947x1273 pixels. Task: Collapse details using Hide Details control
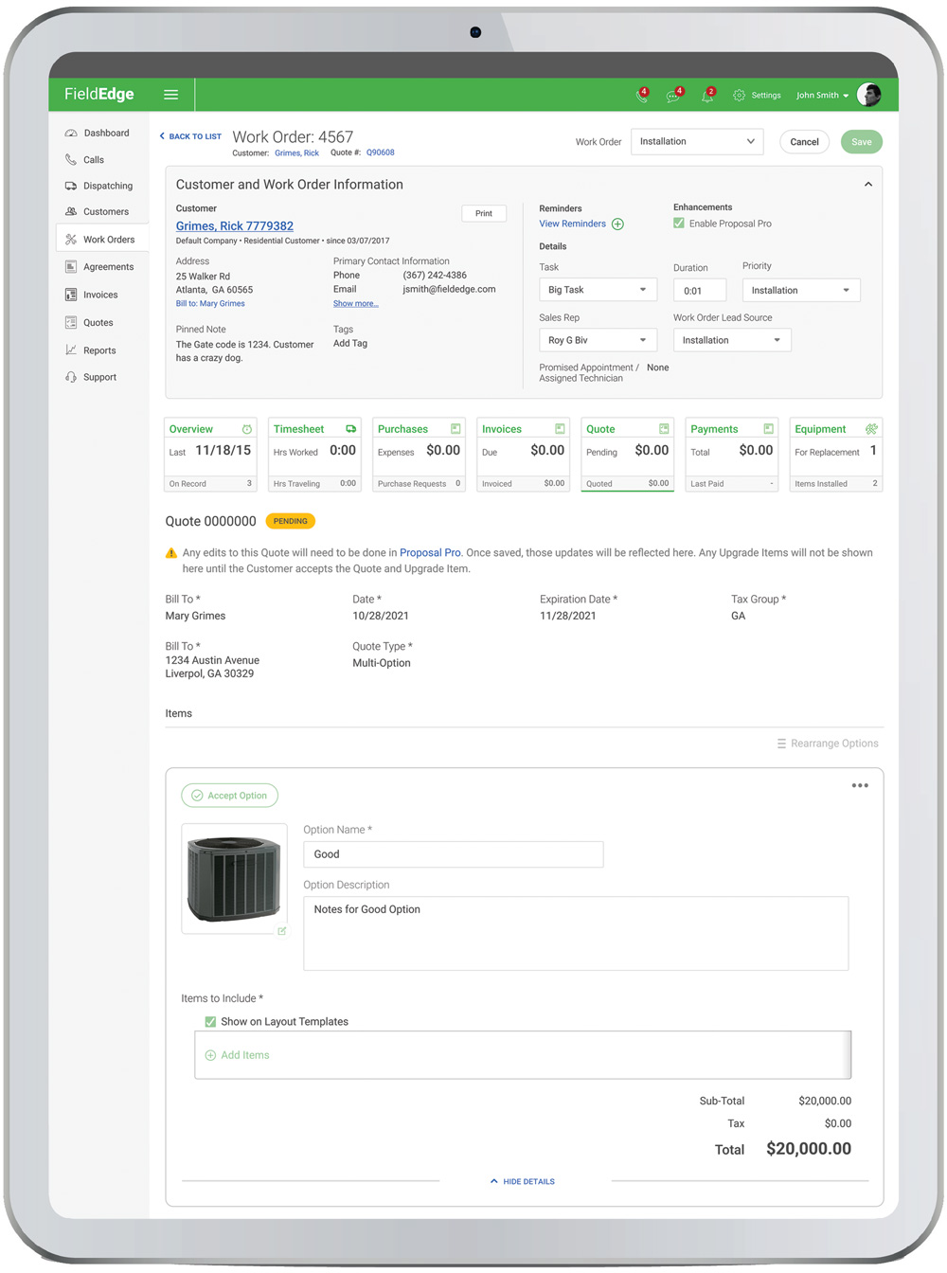(x=522, y=1181)
